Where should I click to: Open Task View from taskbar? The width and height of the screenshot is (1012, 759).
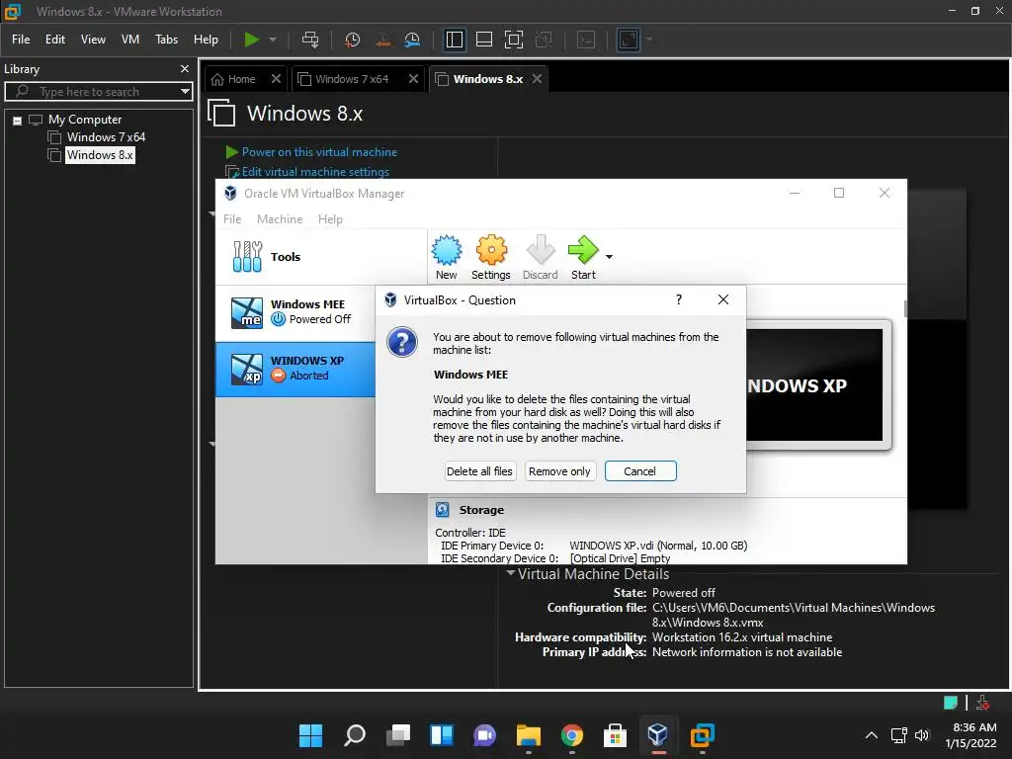tap(398, 735)
